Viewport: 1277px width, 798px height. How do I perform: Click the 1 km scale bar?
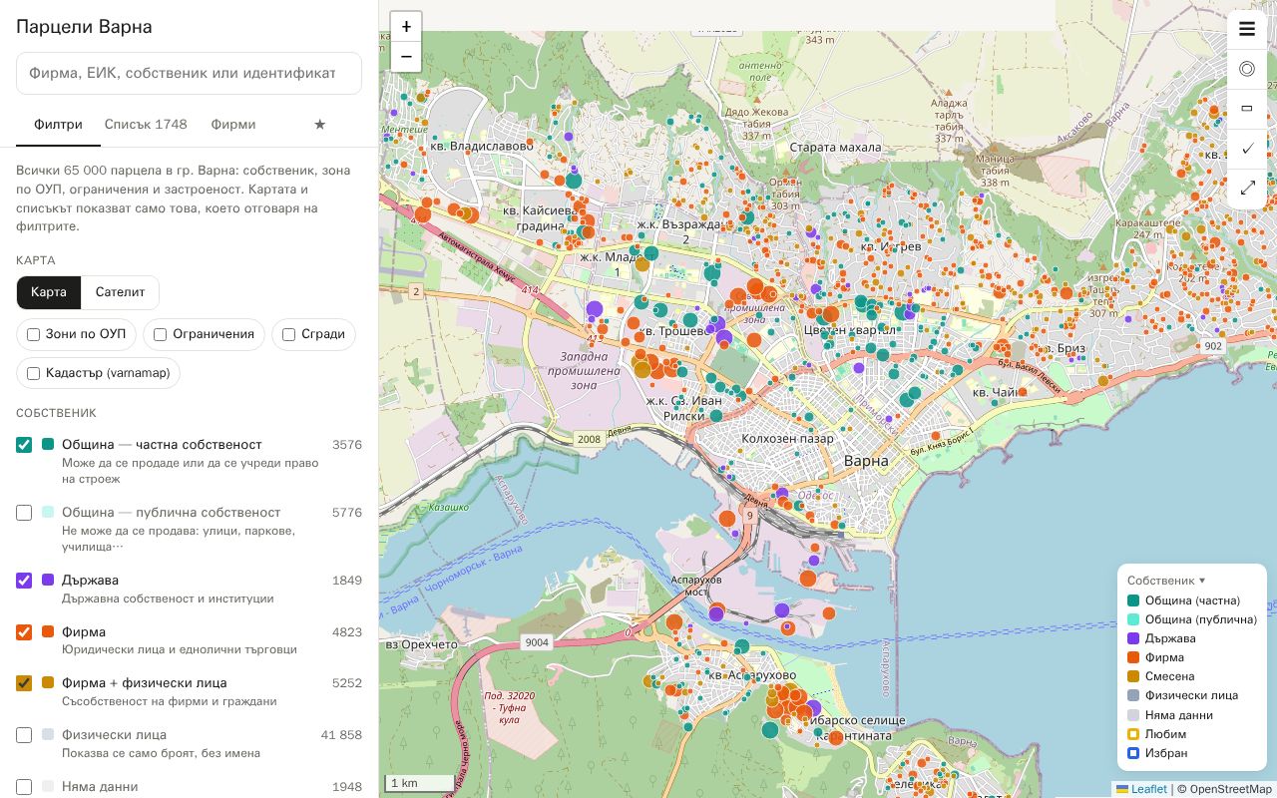[x=420, y=783]
